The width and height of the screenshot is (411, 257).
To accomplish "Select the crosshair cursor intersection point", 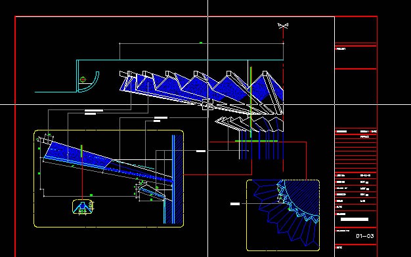I will pos(208,104).
